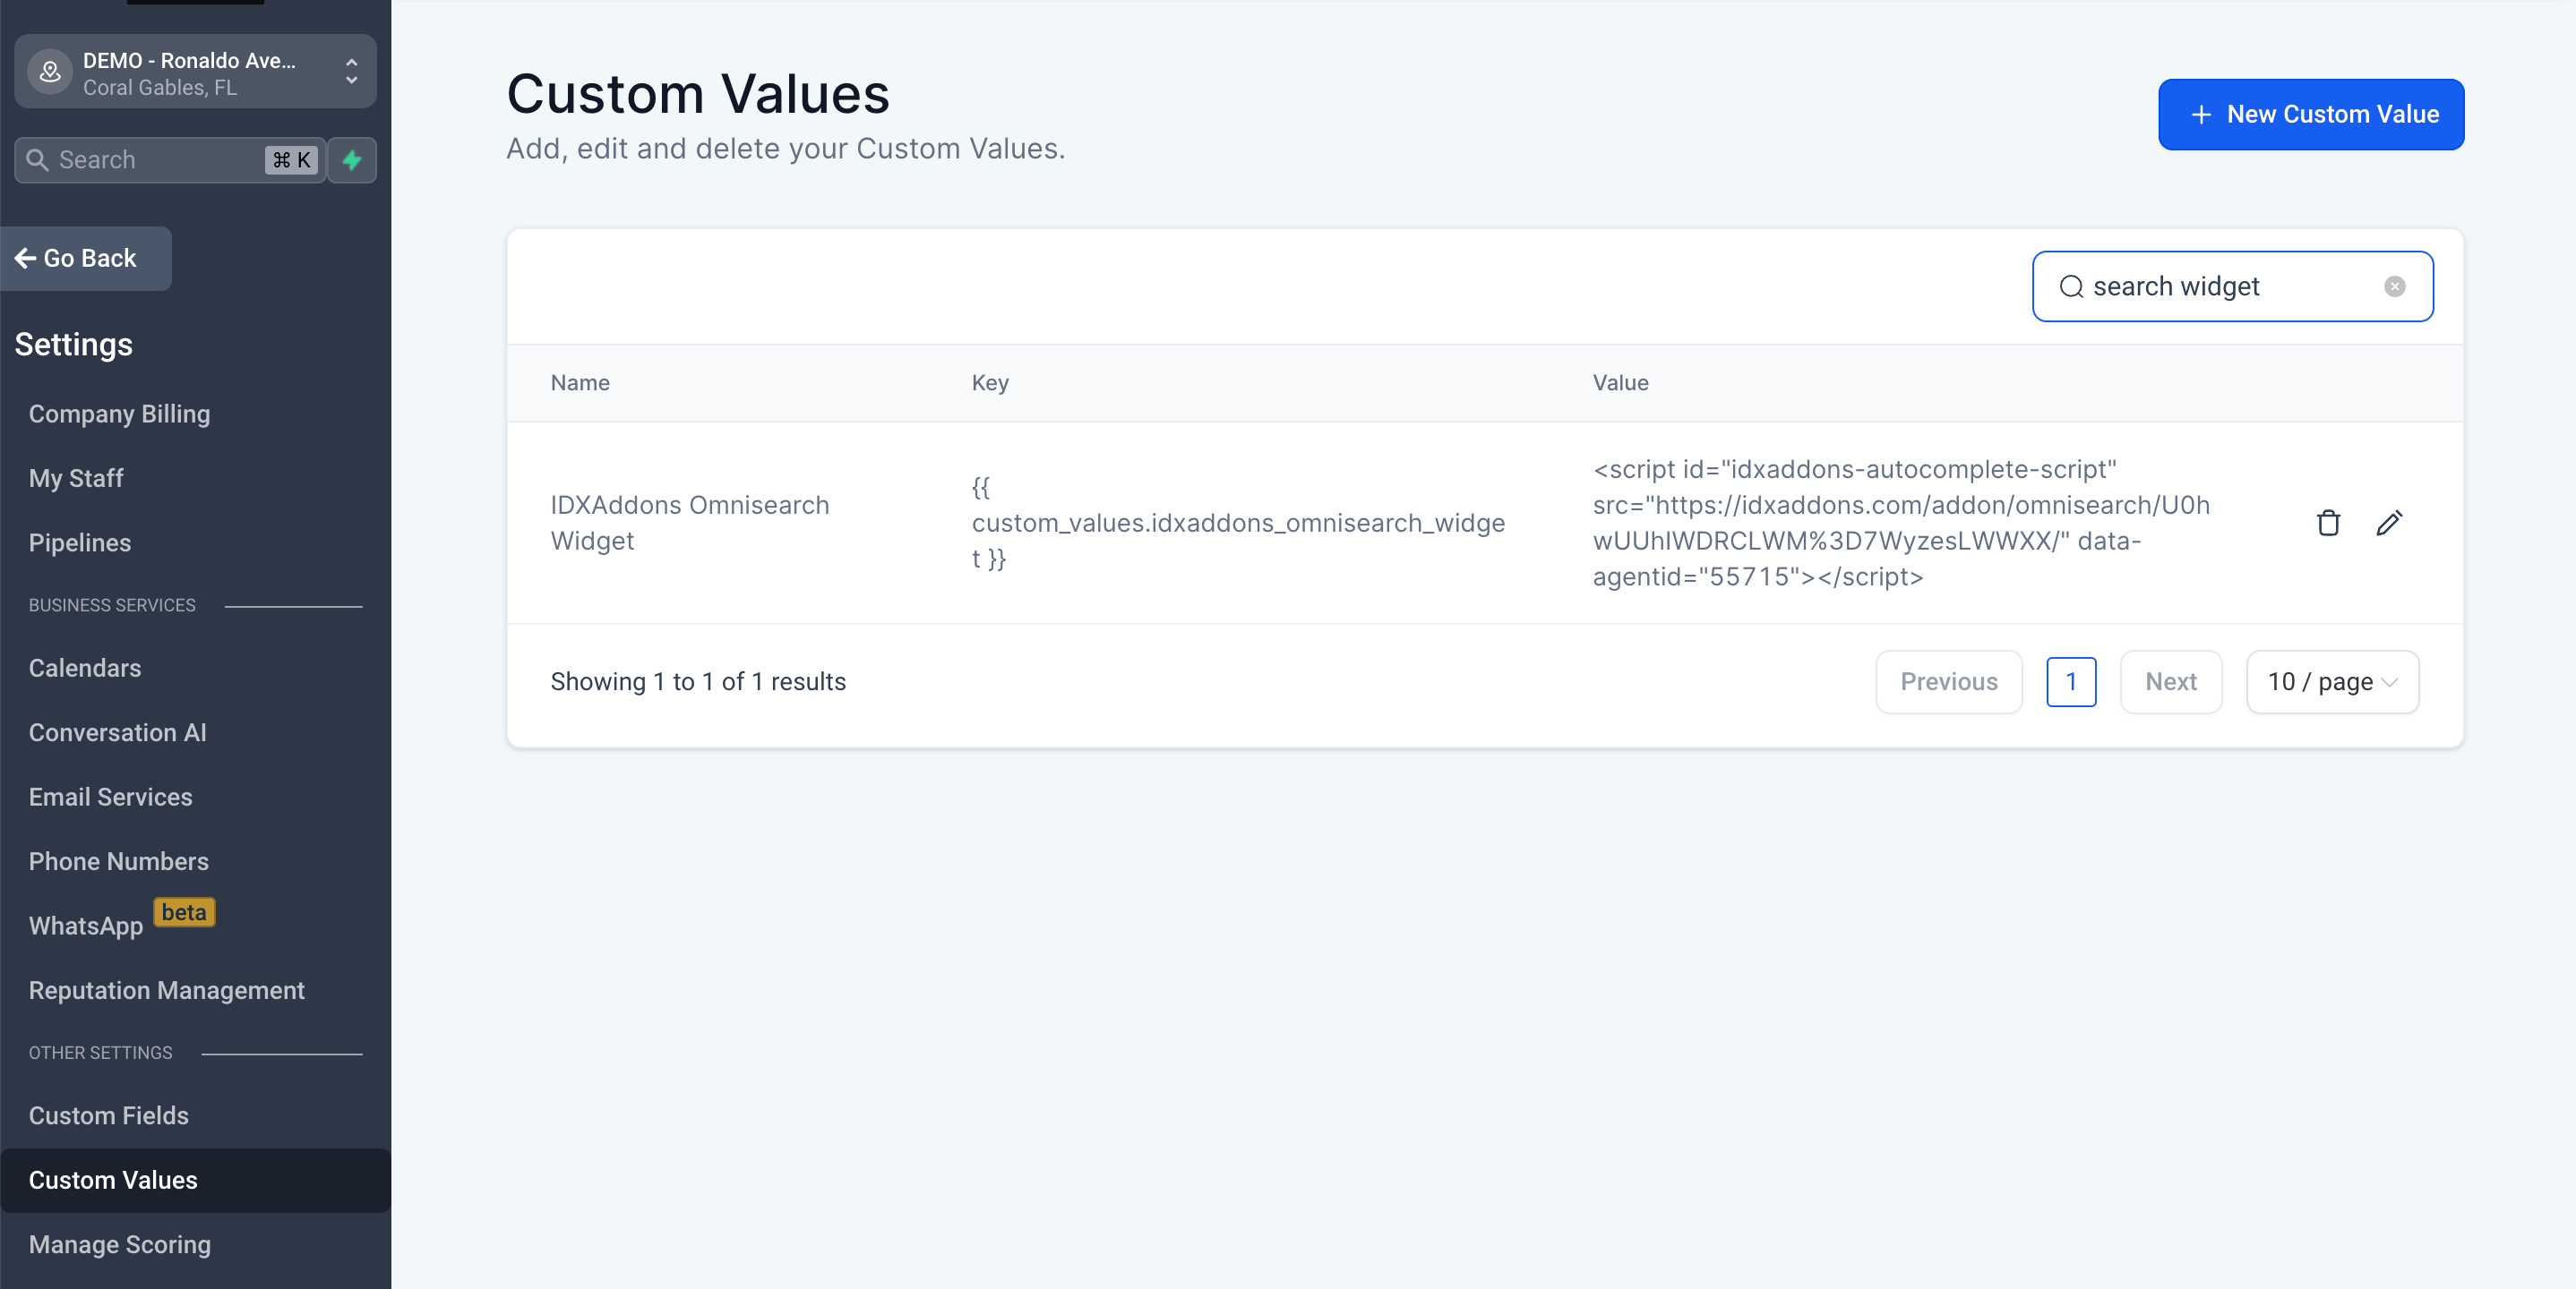Open Company Billing settings

coord(119,414)
